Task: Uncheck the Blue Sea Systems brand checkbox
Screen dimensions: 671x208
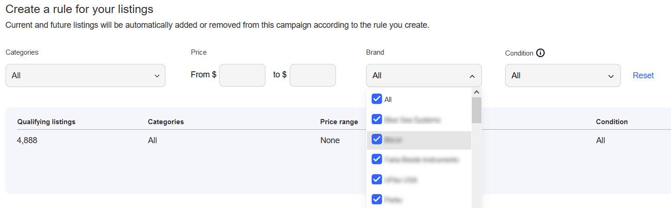Action: 377,120
